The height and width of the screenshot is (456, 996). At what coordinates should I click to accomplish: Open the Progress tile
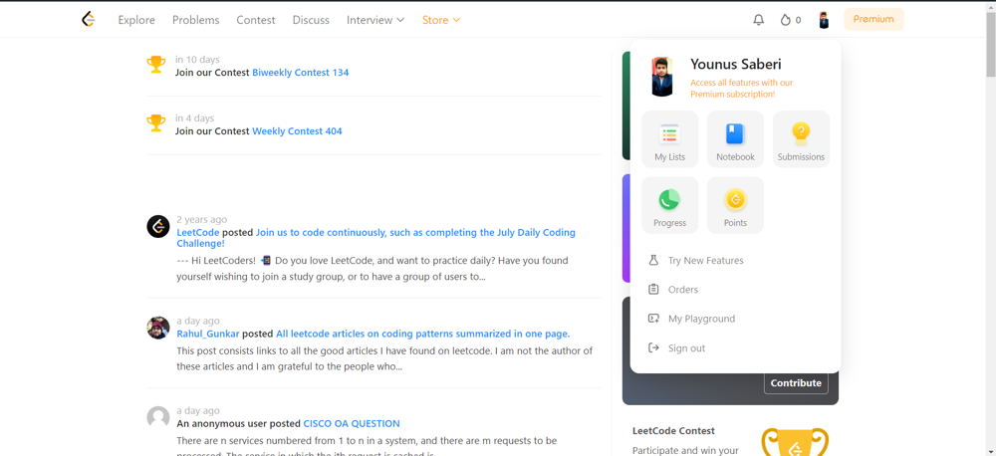[x=669, y=205]
